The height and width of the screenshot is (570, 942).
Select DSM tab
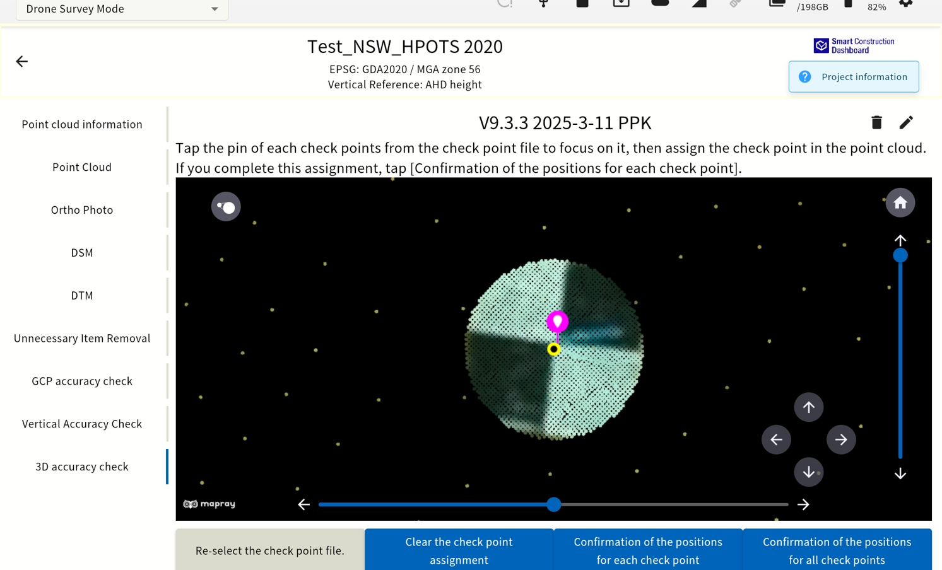click(x=82, y=253)
